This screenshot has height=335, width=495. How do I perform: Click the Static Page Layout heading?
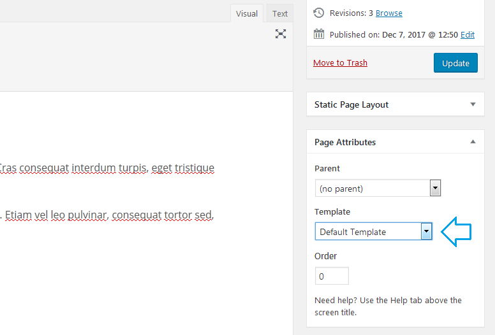pyautogui.click(x=351, y=104)
